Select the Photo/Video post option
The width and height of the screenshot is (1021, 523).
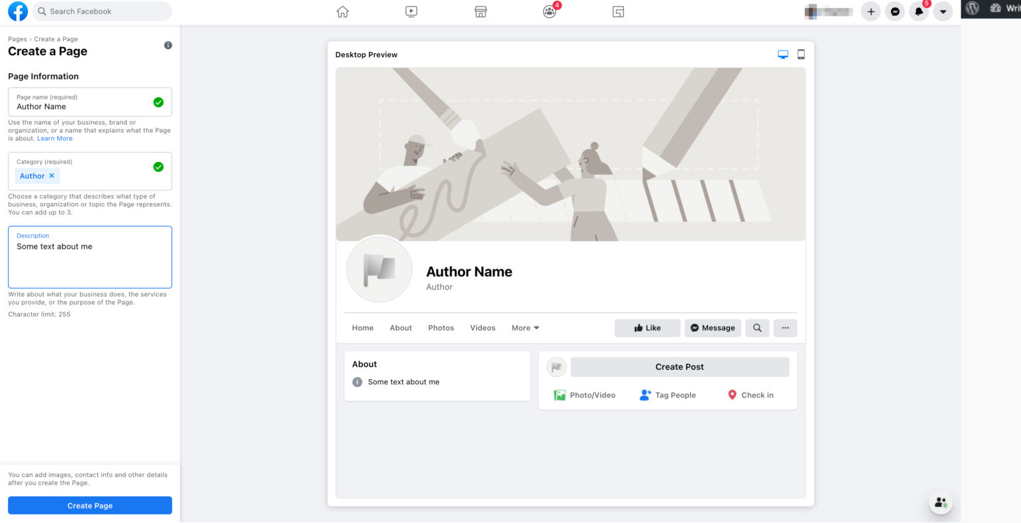tap(584, 395)
